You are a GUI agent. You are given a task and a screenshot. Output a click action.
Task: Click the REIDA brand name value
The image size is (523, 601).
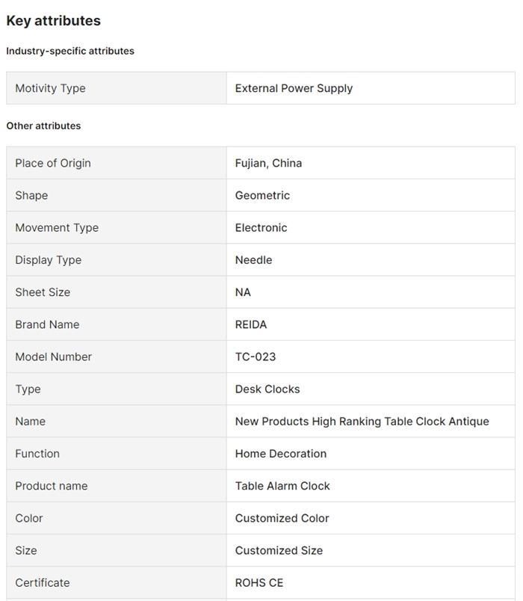[x=251, y=324]
